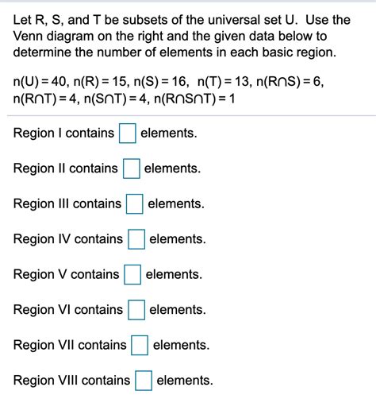Click the Region VII answer box

(140, 345)
